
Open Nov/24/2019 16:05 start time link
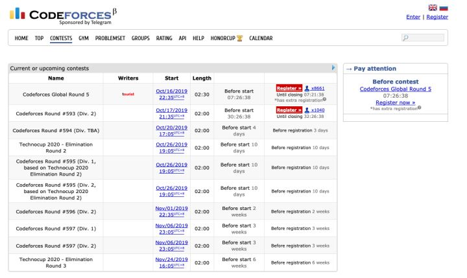point(171,262)
